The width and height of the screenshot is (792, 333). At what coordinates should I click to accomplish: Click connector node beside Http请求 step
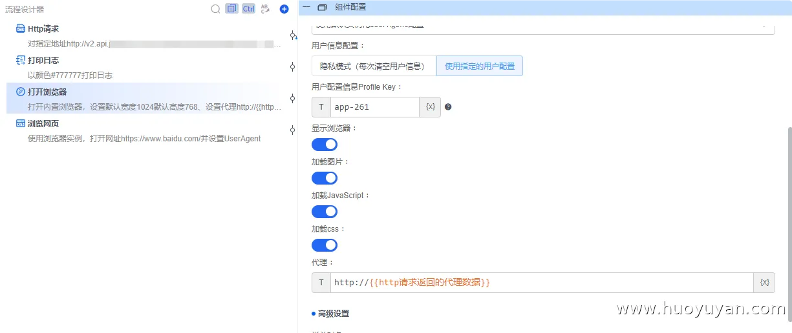point(292,35)
